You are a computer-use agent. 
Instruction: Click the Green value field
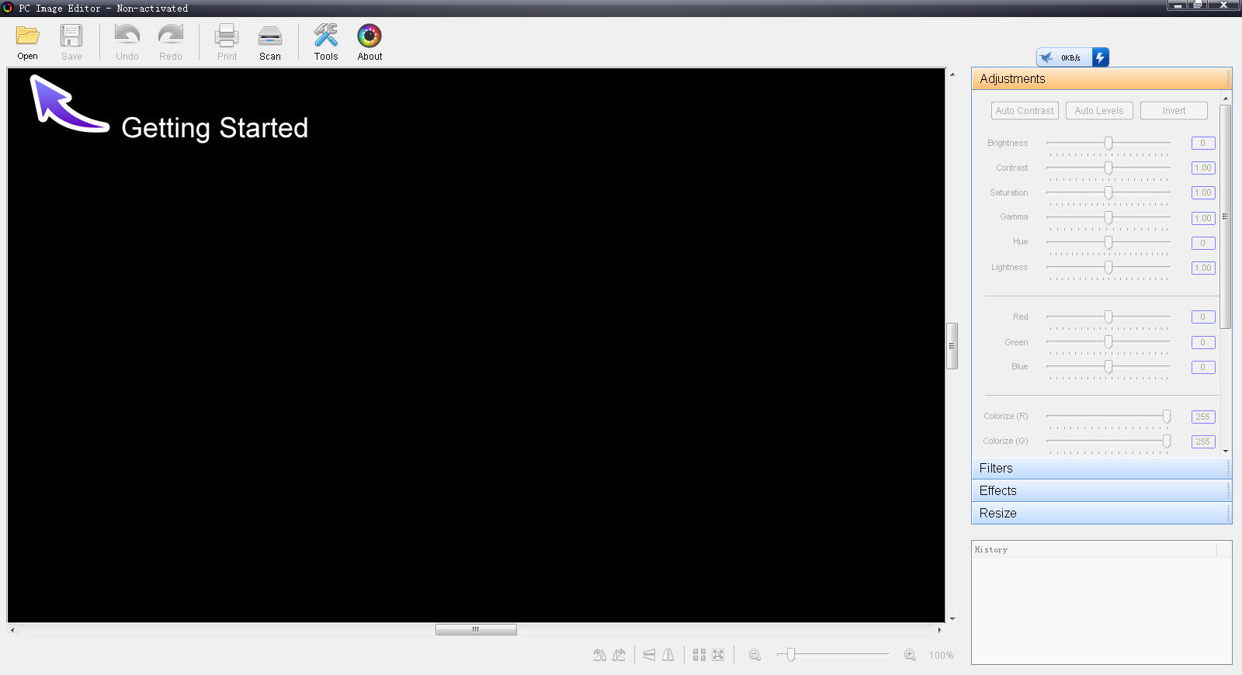(x=1203, y=342)
